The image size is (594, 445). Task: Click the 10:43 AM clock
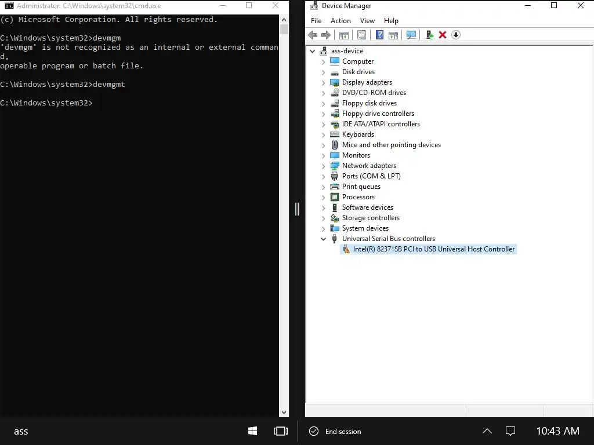(557, 431)
